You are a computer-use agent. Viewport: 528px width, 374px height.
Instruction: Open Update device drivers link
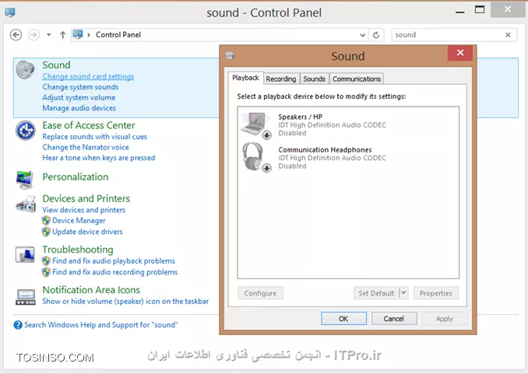coord(87,232)
